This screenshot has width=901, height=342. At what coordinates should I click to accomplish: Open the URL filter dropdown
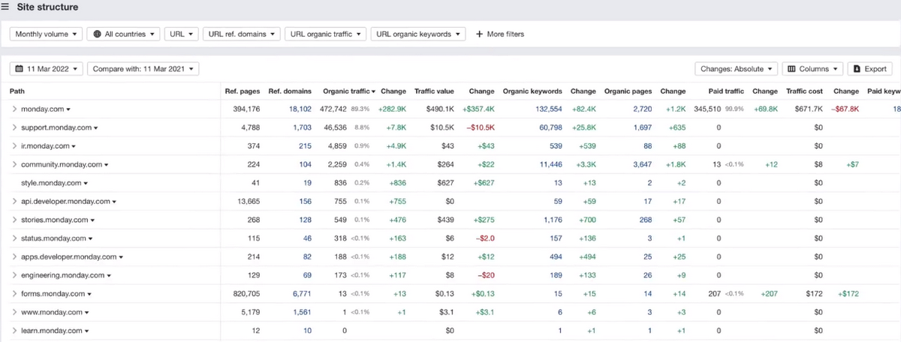pyautogui.click(x=182, y=34)
